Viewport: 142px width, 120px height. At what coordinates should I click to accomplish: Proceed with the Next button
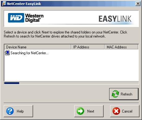89,111
